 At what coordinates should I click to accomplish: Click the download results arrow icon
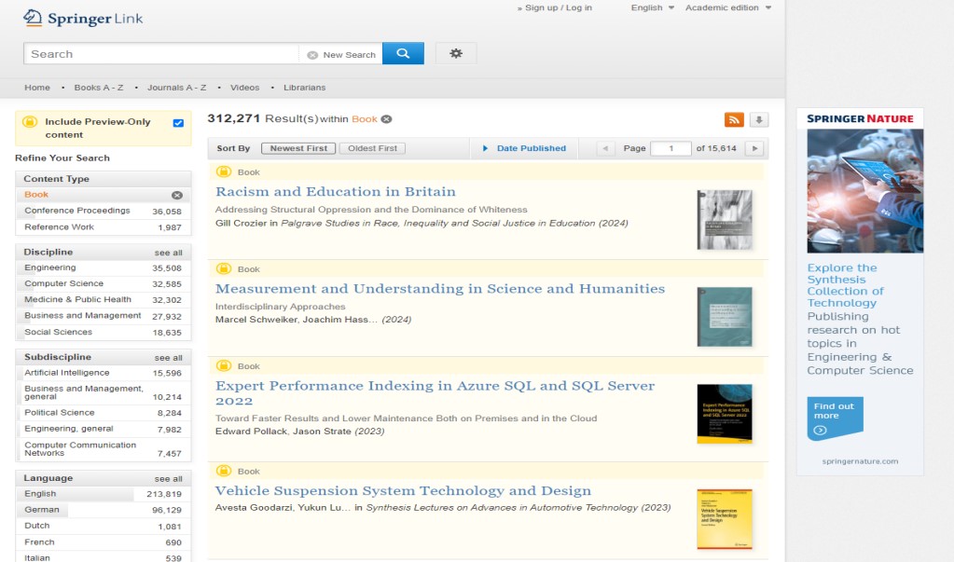click(x=759, y=119)
